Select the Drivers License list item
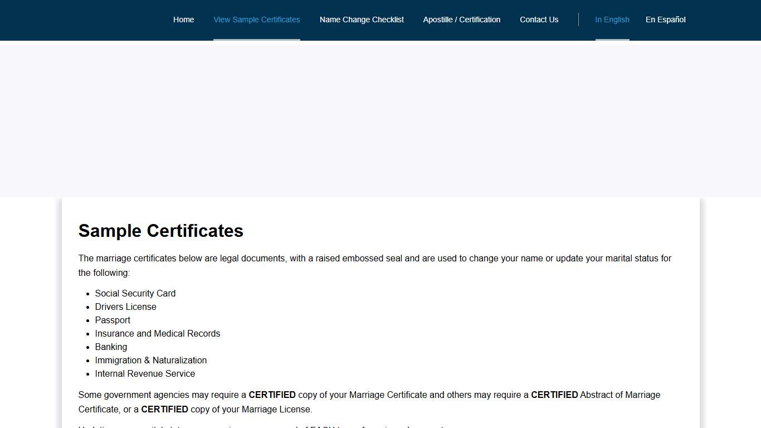Screen dimensions: 761x428 click(125, 307)
